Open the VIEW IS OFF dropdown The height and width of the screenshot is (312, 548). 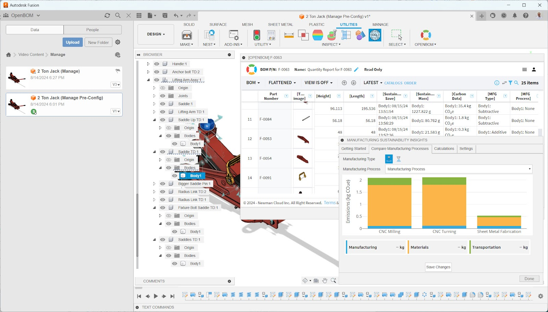319,83
